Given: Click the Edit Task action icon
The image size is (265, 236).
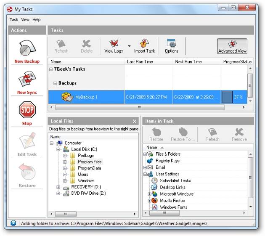Looking at the screenshot, I should click(27, 141).
